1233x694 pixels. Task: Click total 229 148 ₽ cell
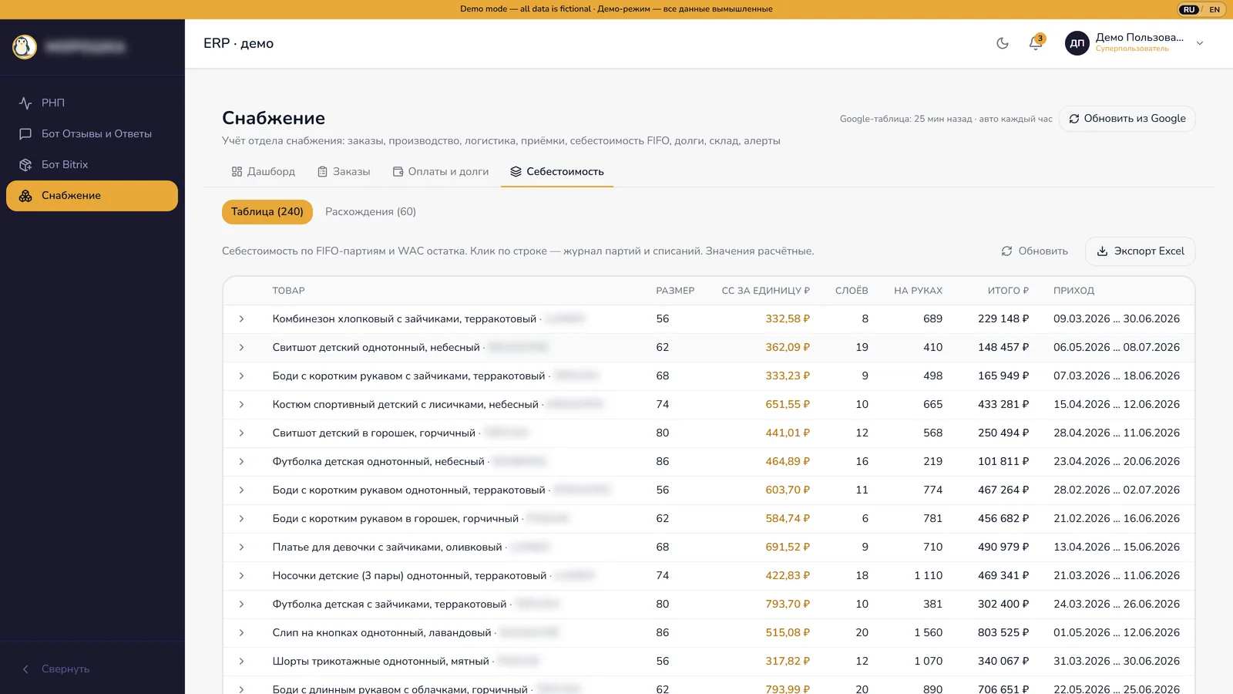(x=1003, y=318)
